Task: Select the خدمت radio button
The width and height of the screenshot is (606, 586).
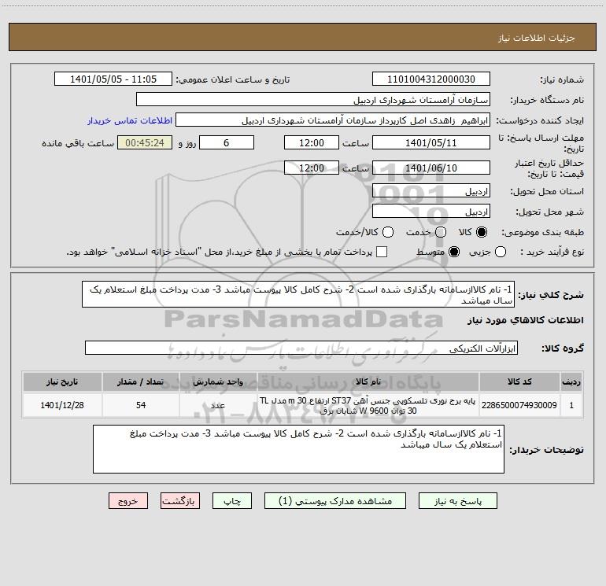Action: click(x=441, y=232)
